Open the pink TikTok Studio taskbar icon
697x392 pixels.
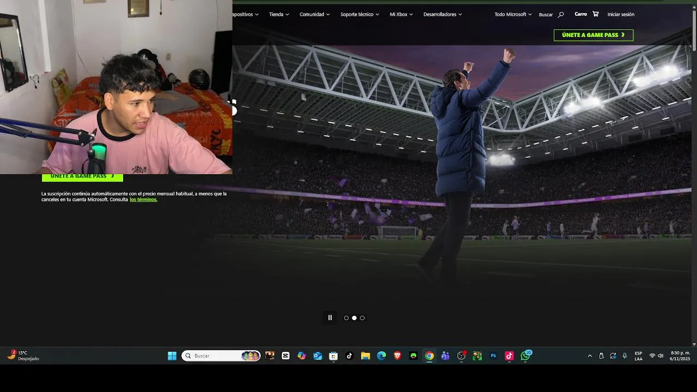tap(509, 356)
